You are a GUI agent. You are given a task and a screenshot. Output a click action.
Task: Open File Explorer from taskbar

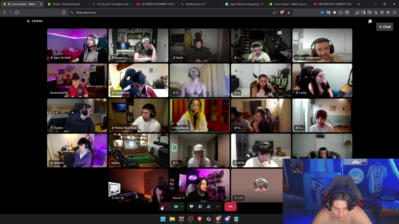tap(172, 219)
